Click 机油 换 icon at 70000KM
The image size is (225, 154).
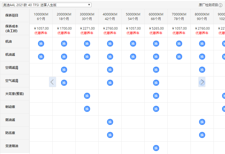pyautogui.click(x=179, y=44)
